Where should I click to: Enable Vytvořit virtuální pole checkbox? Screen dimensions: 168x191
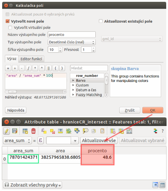coord(10,27)
